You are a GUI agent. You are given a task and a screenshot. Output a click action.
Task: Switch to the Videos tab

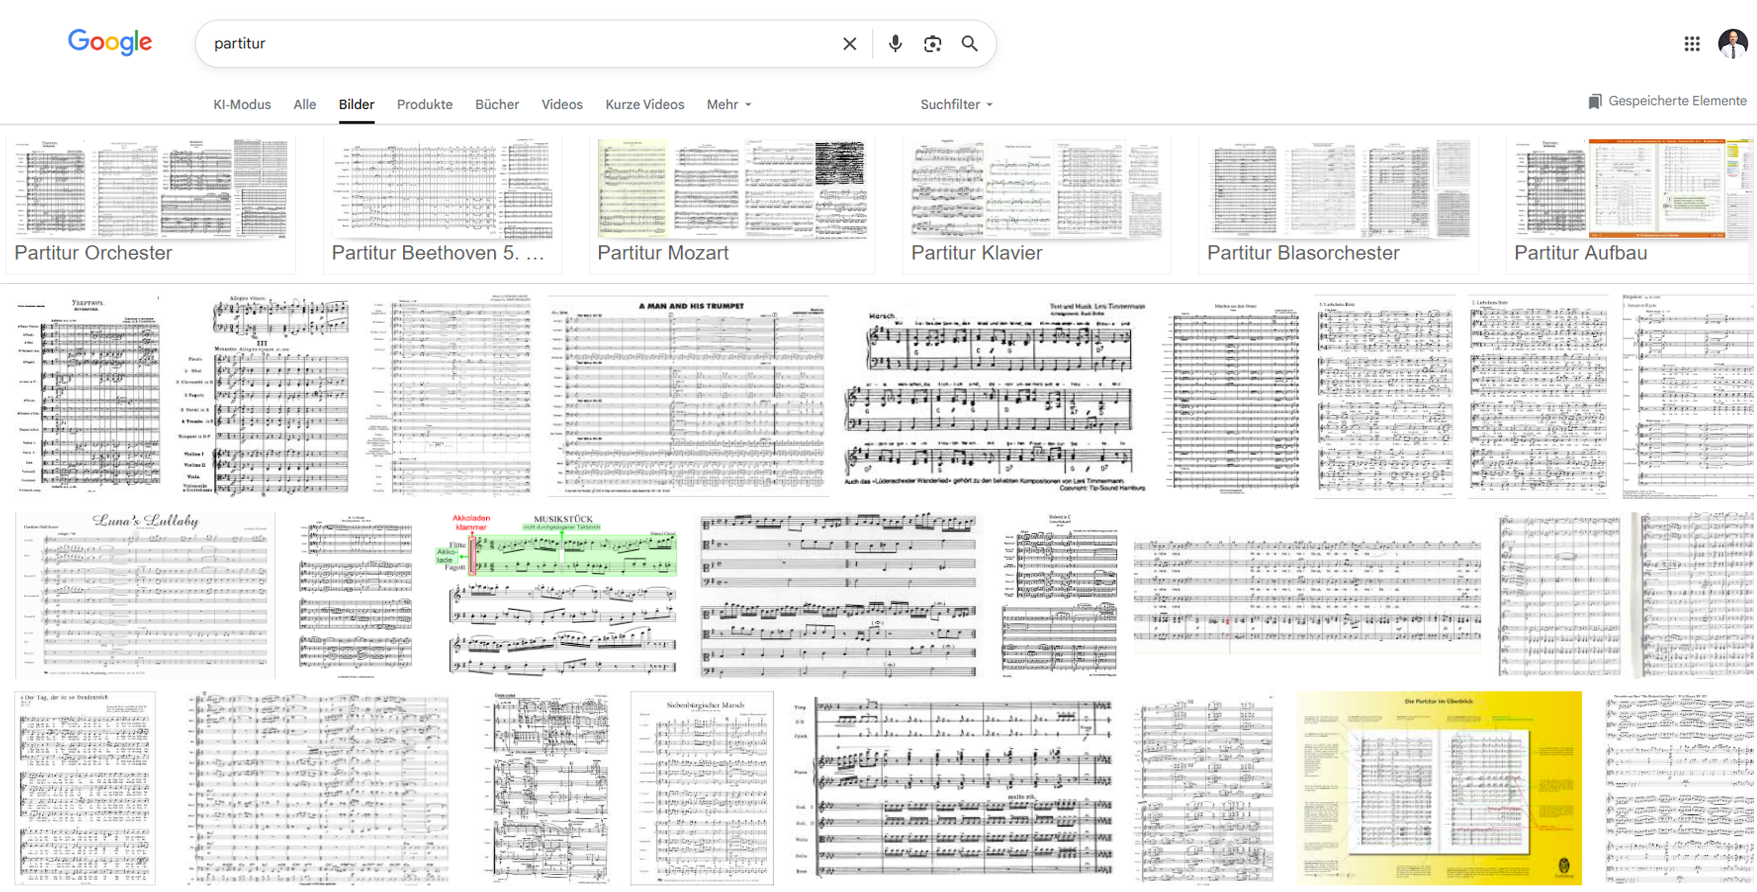[561, 105]
